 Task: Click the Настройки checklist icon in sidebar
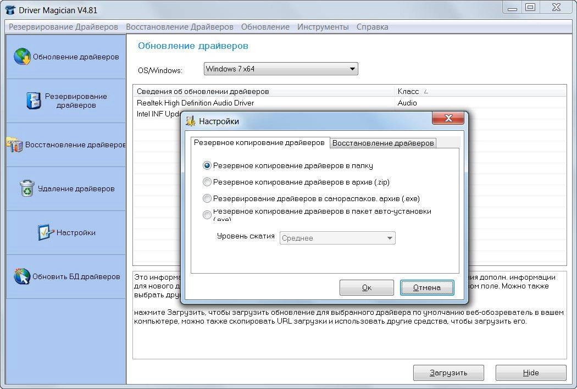pyautogui.click(x=46, y=232)
